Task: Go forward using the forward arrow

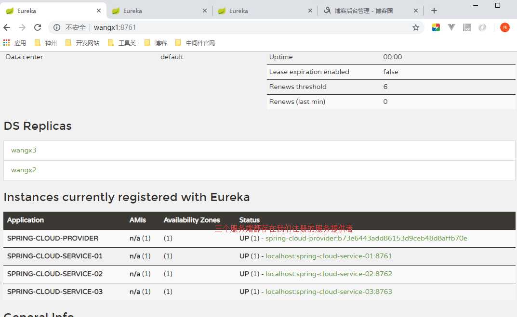Action: [x=22, y=27]
